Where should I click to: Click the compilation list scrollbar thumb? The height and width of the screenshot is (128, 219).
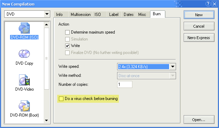click(46, 58)
